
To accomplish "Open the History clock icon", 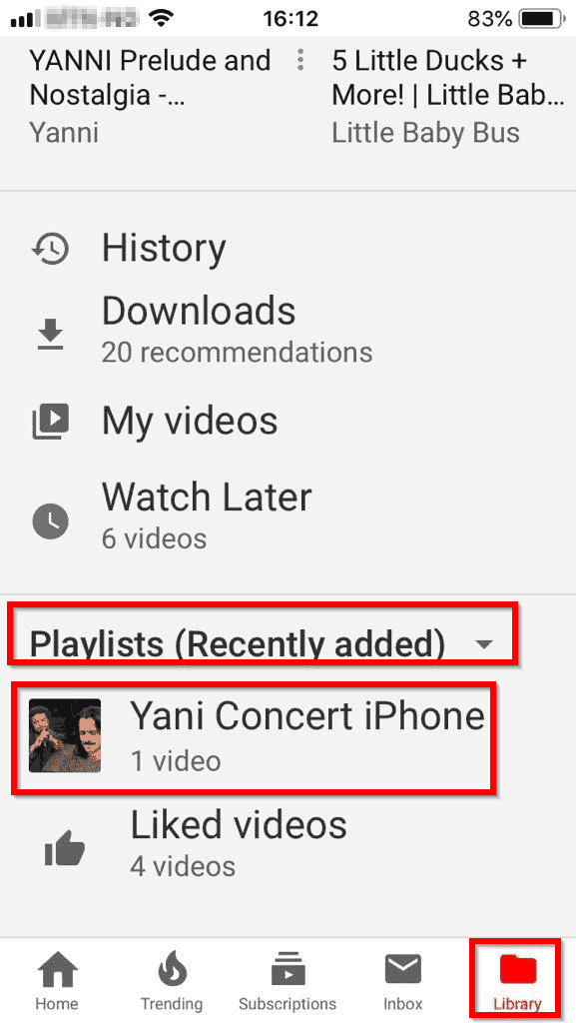I will (x=50, y=249).
